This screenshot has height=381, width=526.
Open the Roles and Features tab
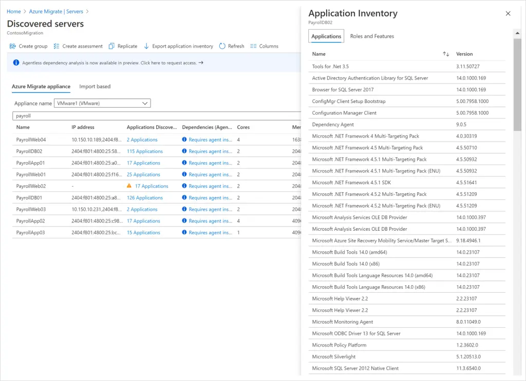[371, 36]
